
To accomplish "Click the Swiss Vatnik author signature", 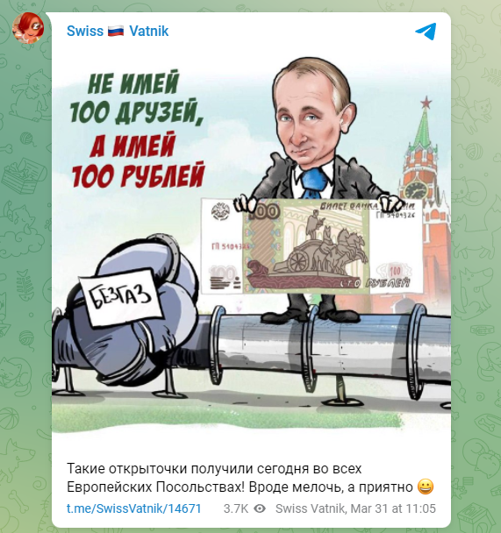I will tap(310, 508).
